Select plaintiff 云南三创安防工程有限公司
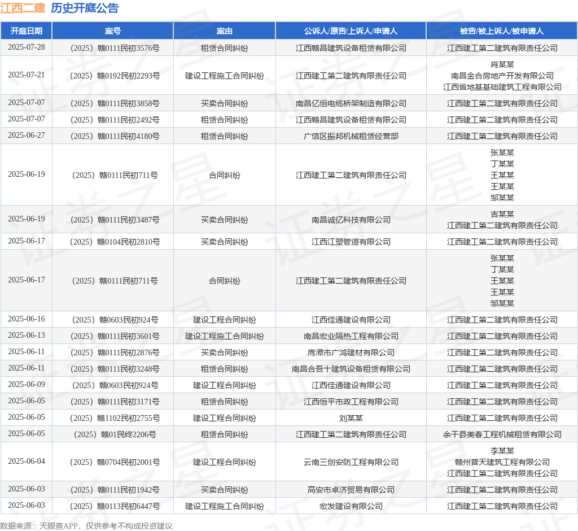This screenshot has width=578, height=531. [x=351, y=462]
